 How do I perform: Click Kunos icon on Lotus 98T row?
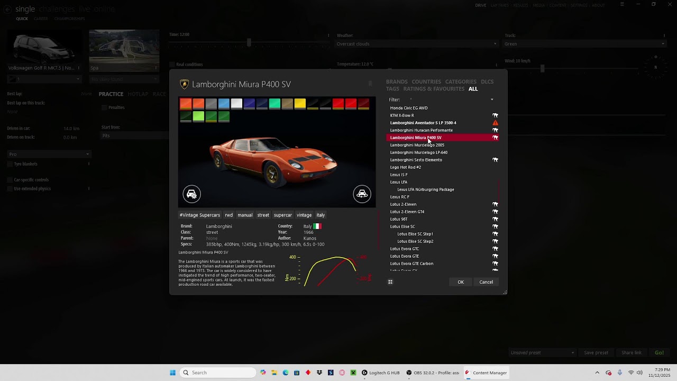coord(495,219)
